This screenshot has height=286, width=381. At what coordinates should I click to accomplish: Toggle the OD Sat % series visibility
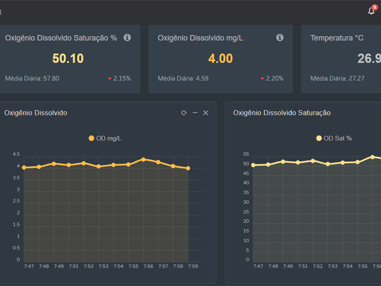pos(333,138)
